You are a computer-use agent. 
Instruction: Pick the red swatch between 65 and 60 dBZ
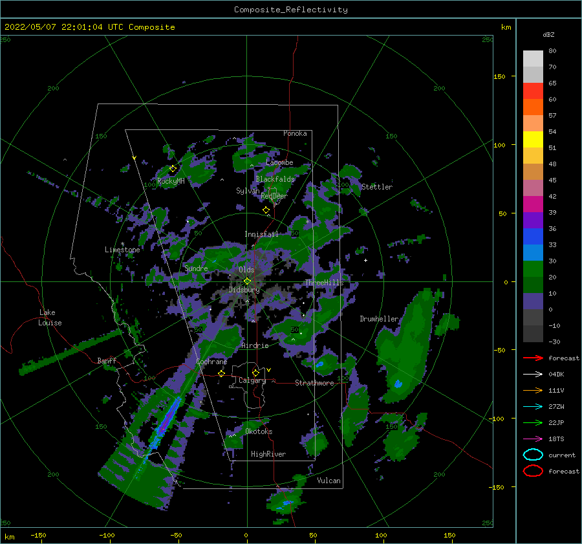pos(533,91)
